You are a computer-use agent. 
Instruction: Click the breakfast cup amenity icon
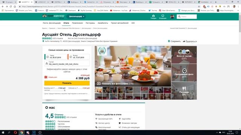coord(120,123)
